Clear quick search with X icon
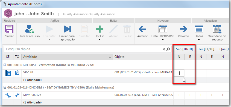 (164, 49)
